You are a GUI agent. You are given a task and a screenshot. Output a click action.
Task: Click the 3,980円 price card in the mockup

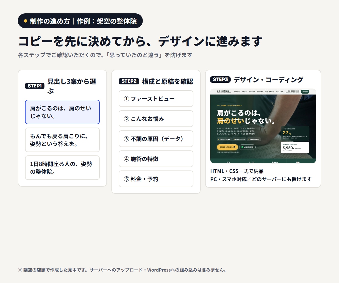tap(295, 148)
